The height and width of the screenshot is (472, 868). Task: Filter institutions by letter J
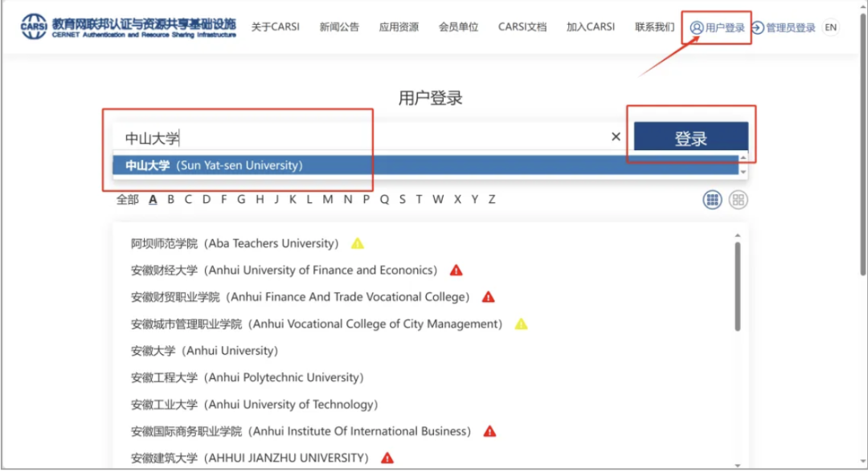276,200
